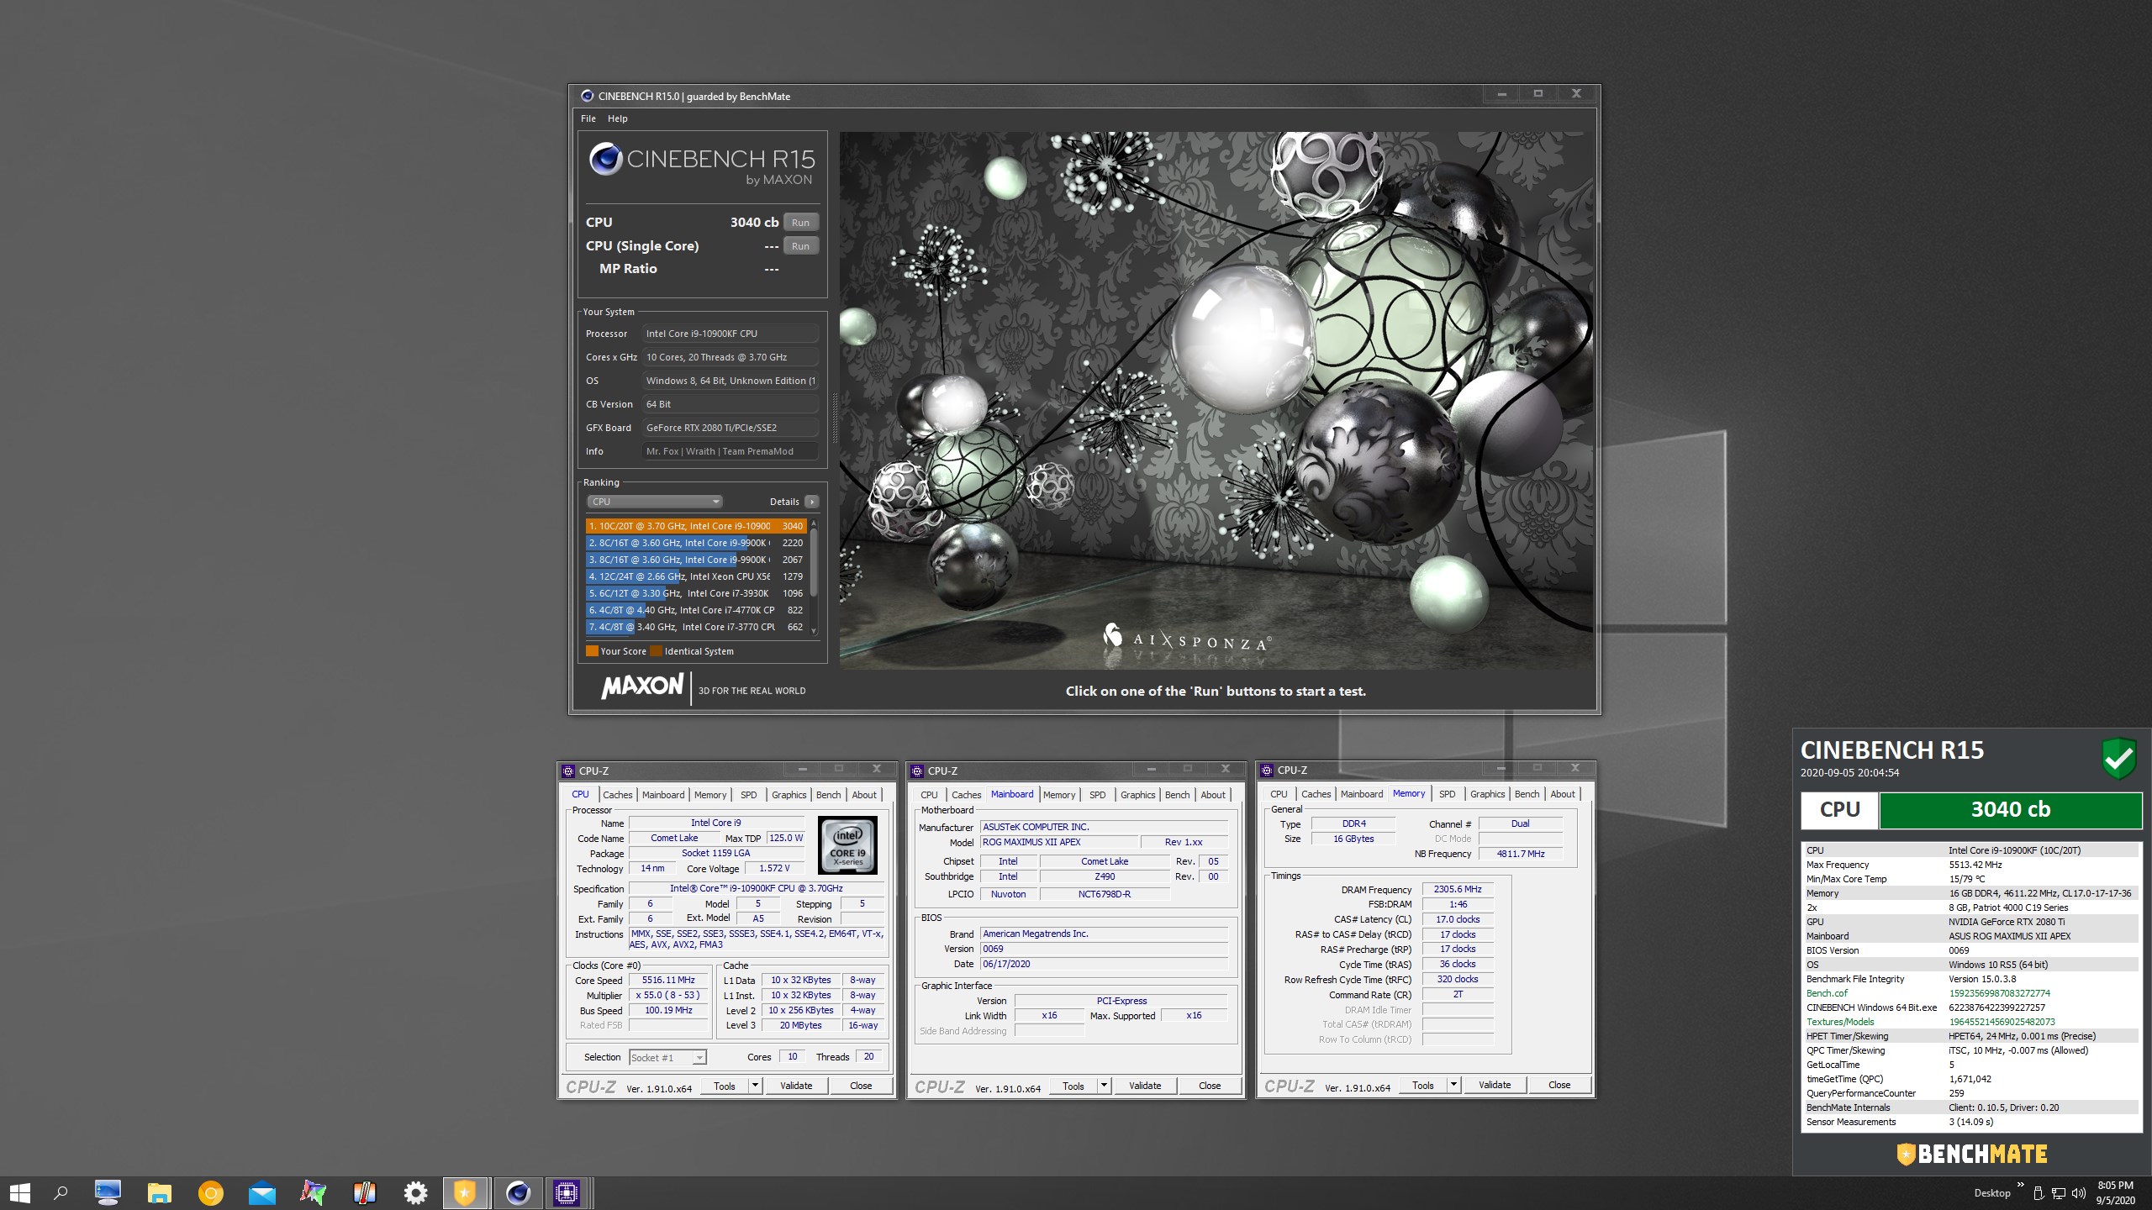Click the volume speaker tray icon
Image resolution: width=2152 pixels, height=1210 pixels.
coord(2079,1193)
